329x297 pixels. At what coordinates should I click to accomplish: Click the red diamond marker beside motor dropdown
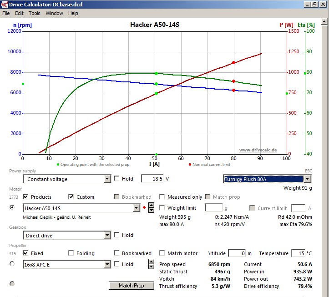tap(145, 208)
